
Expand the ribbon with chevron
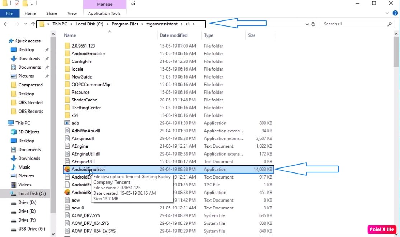pos(387,13)
